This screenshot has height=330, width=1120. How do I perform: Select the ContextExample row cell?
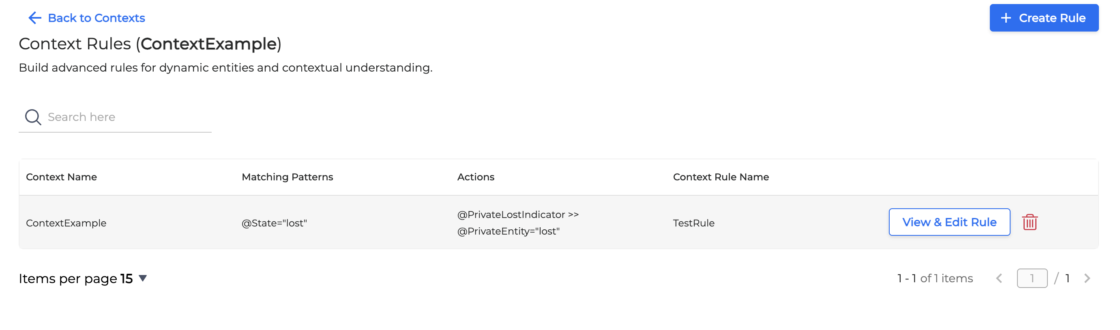pos(66,223)
